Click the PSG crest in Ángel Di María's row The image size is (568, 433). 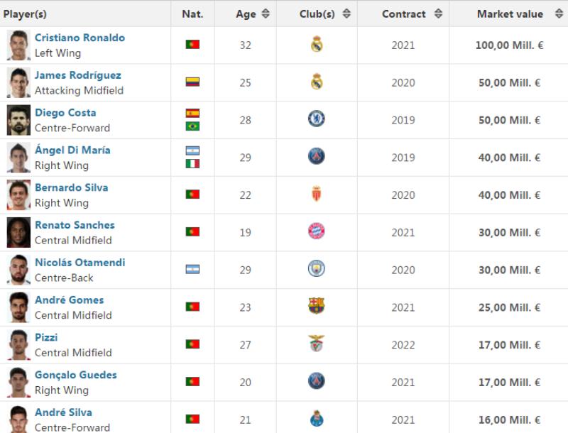tap(317, 157)
